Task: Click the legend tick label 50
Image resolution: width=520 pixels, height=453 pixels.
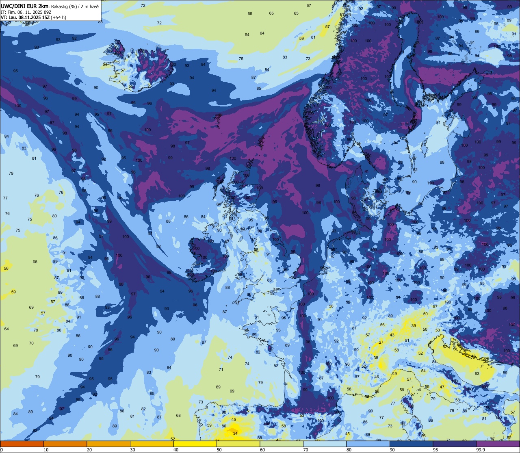Action: (x=219, y=450)
